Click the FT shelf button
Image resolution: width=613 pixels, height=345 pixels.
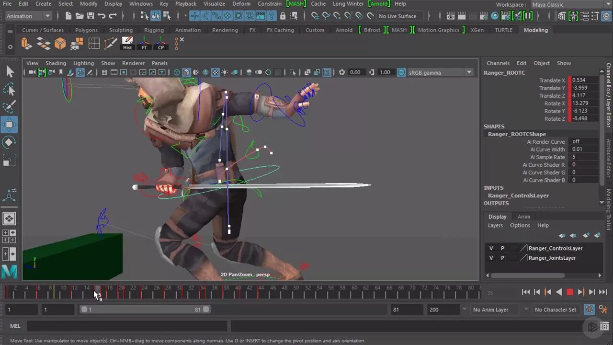point(144,44)
